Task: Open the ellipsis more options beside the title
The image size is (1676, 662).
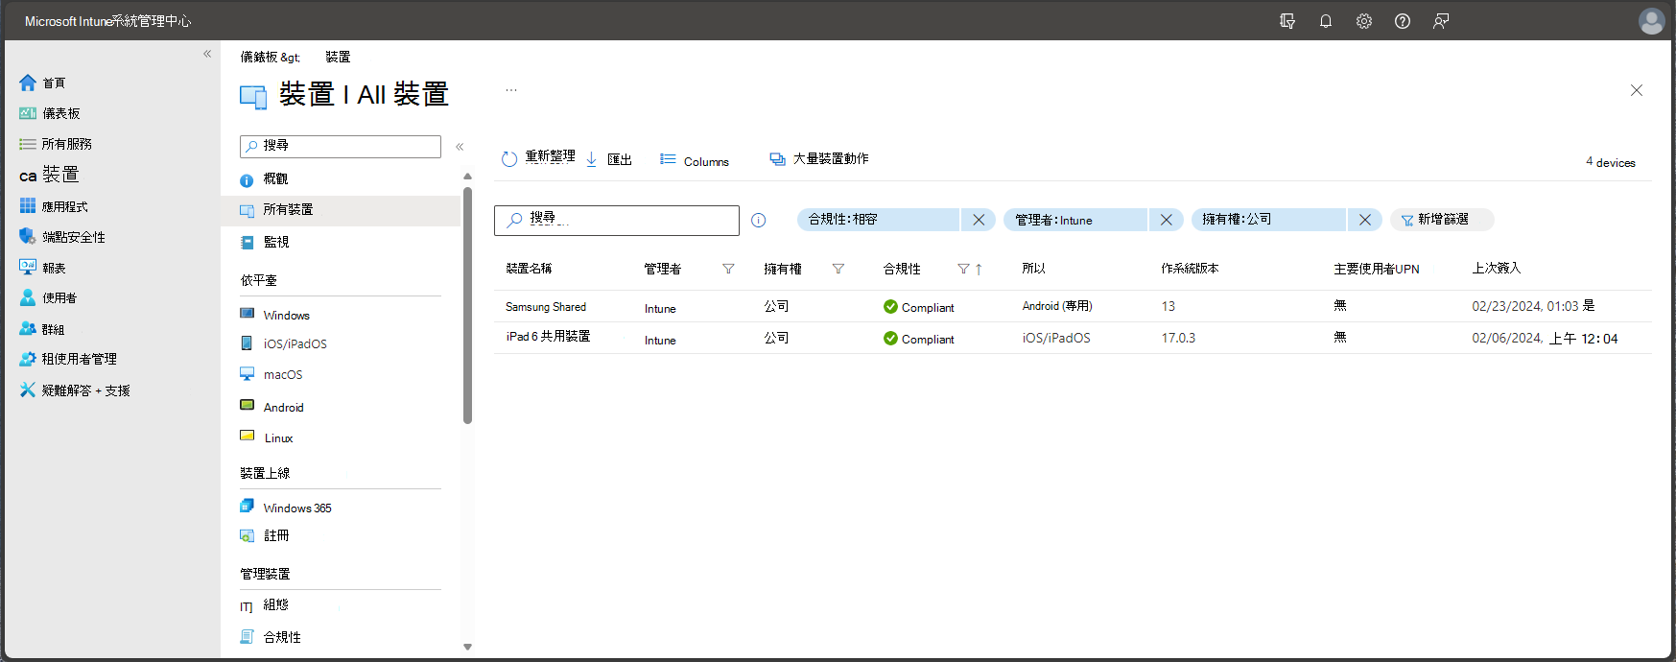Action: 511,90
